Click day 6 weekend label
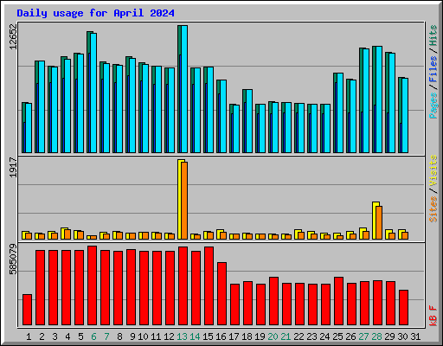443x346 pixels. (x=93, y=336)
